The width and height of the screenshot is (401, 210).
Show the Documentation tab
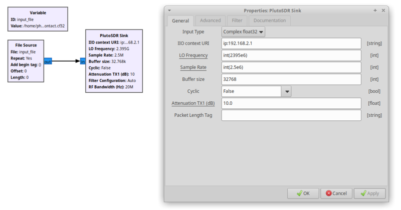[x=270, y=21]
